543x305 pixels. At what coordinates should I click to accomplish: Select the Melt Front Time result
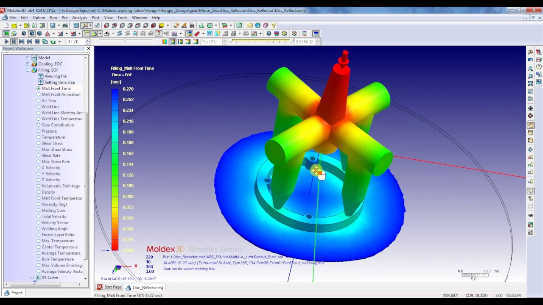[x=56, y=89]
